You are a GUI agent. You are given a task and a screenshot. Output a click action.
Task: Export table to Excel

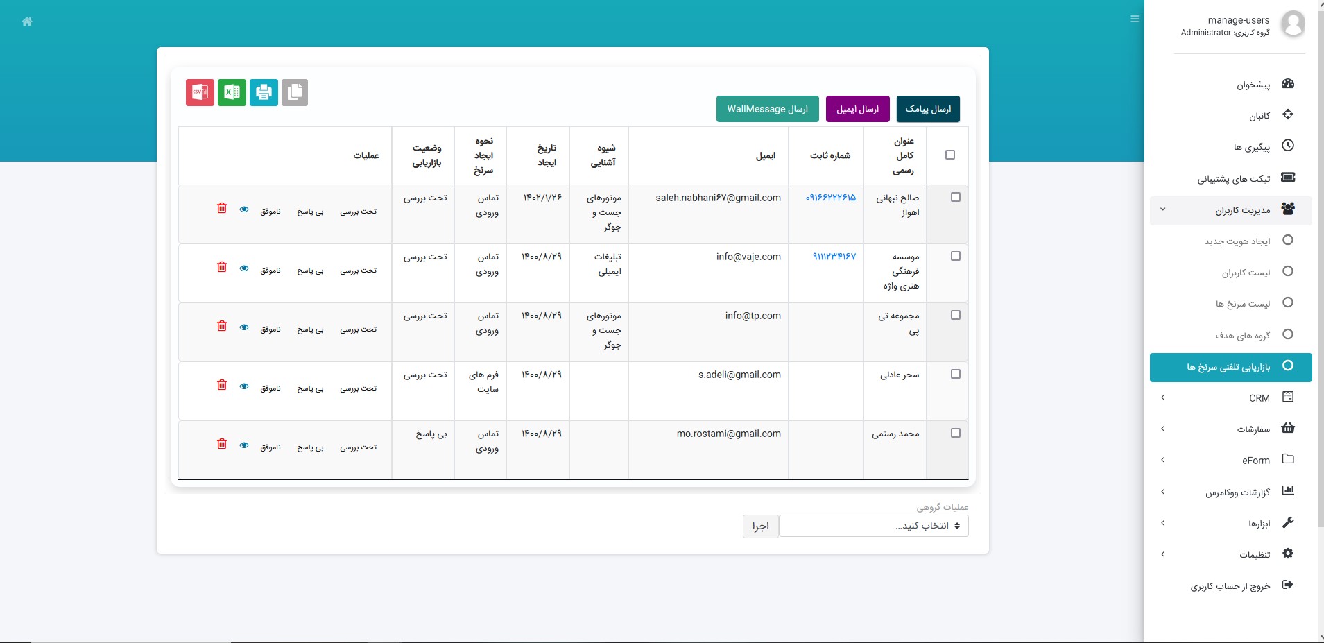tap(232, 92)
